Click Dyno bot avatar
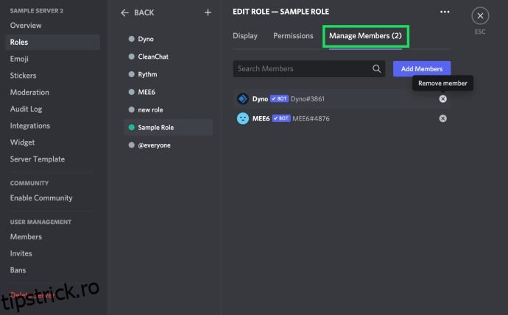Screen dimensions: 508x315 [242, 98]
